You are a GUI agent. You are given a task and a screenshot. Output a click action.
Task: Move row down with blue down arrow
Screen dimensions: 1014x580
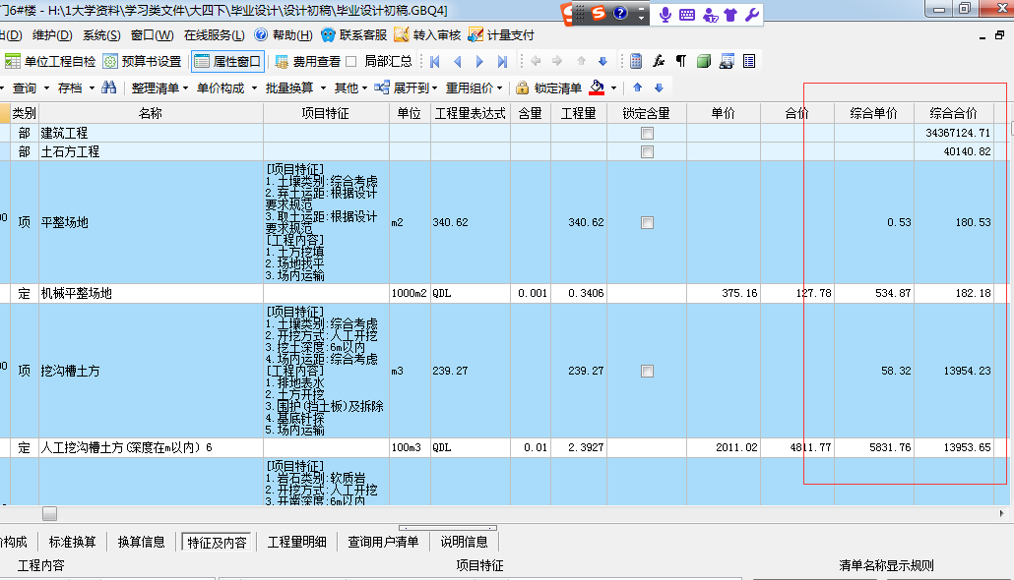(659, 87)
